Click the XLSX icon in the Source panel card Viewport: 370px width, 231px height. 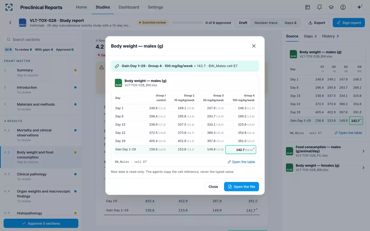point(293,54)
